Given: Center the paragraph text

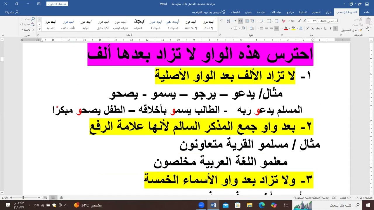Looking at the screenshot, I should coord(271,28).
